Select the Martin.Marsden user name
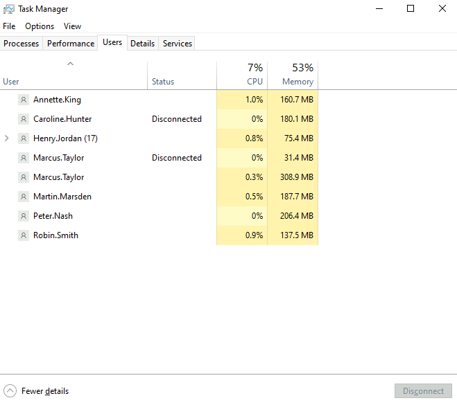The height and width of the screenshot is (405, 457). click(62, 197)
